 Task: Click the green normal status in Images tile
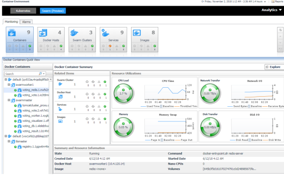155,46
